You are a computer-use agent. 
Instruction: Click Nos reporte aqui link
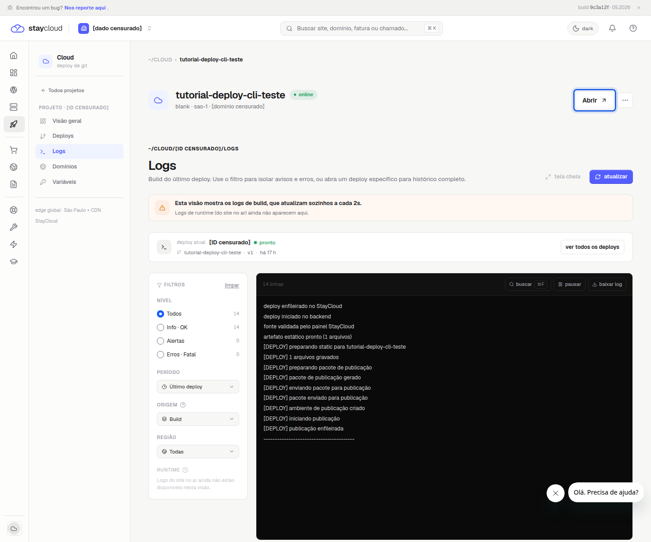[x=85, y=8]
